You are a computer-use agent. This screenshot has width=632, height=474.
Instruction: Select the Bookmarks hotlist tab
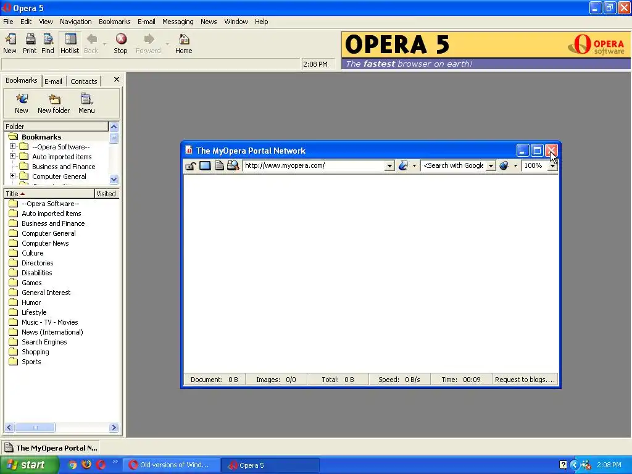pyautogui.click(x=22, y=80)
